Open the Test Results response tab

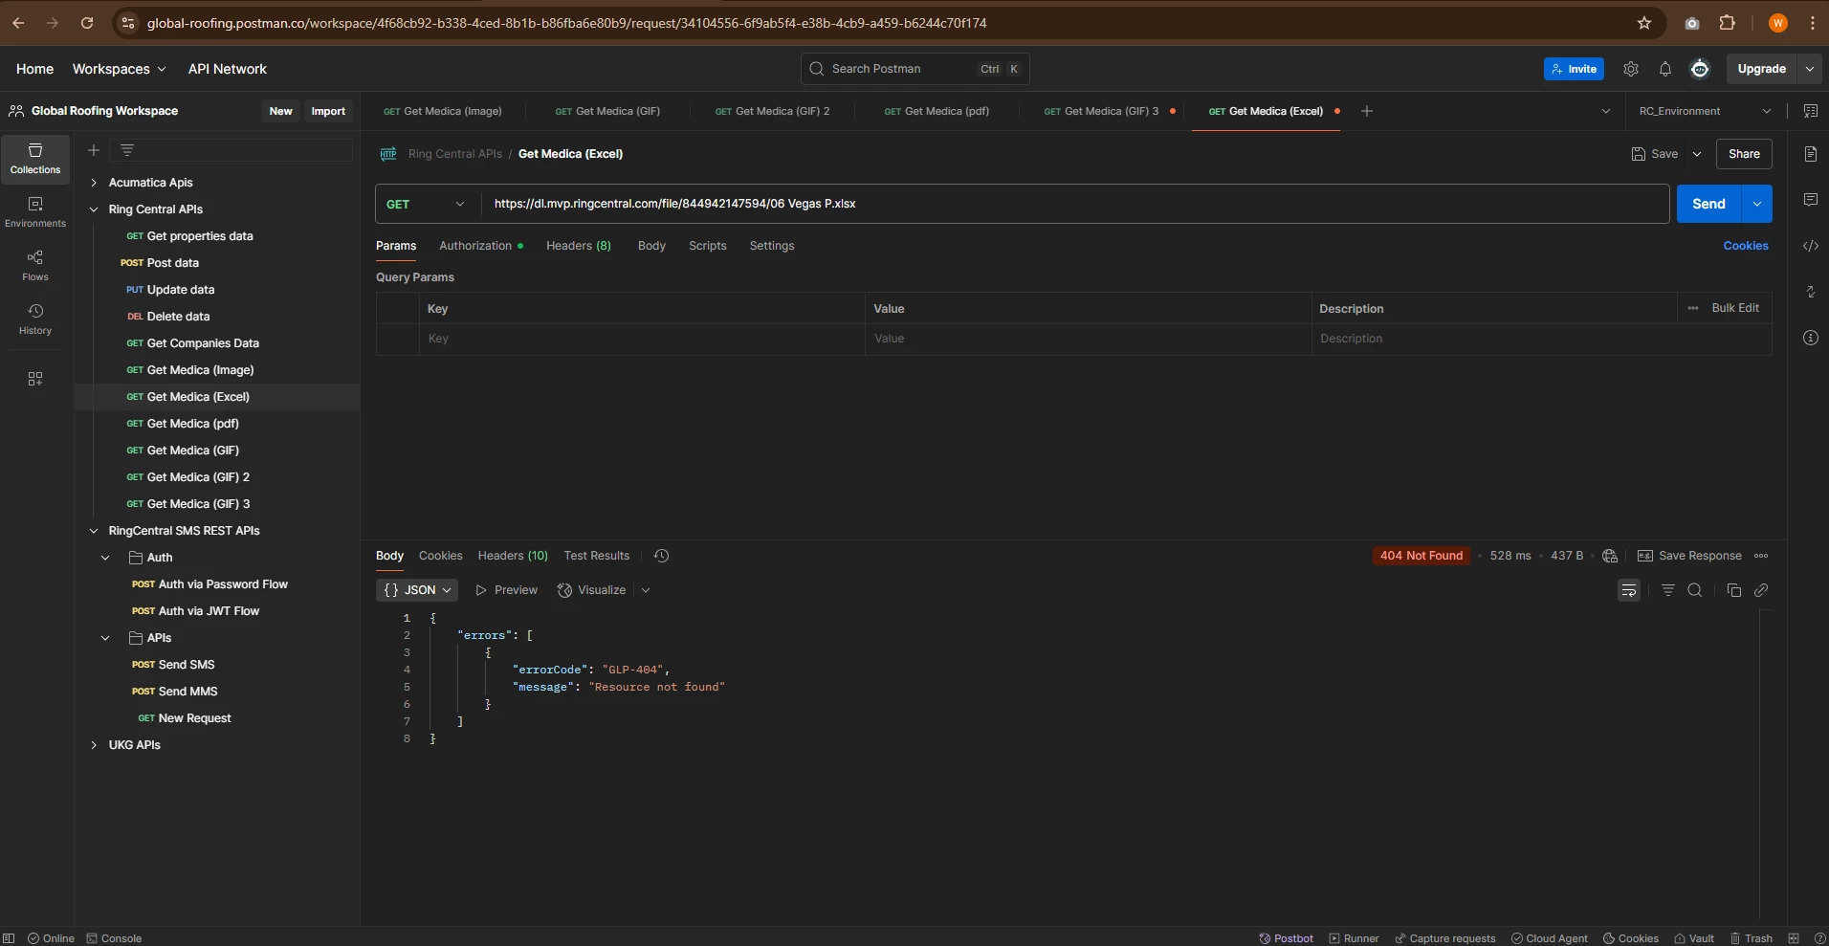(597, 556)
